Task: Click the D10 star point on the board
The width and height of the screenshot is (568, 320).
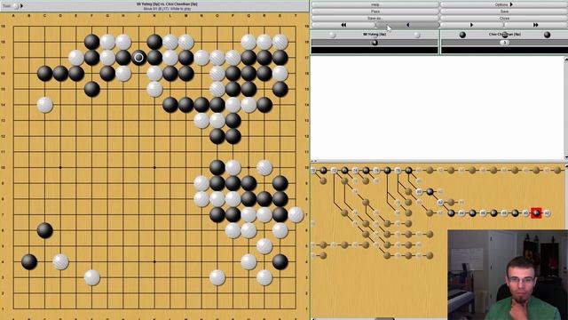Action: (60, 168)
